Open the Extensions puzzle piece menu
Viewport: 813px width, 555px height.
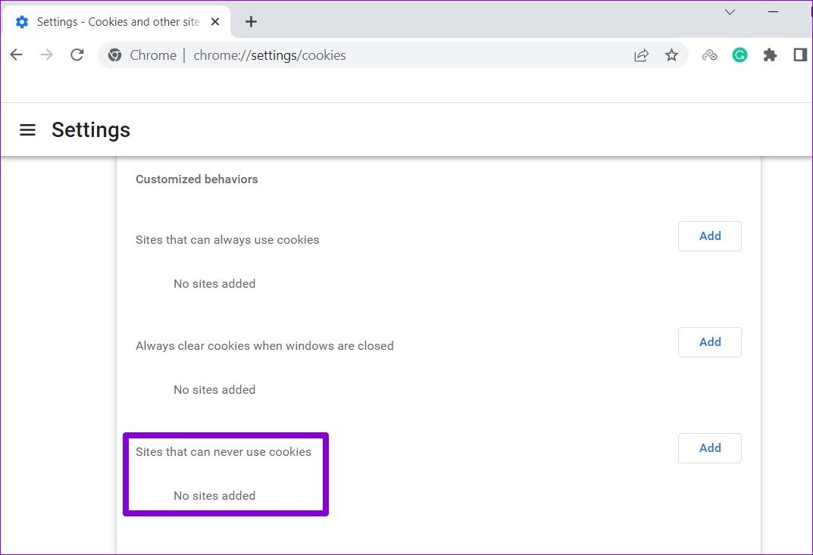tap(770, 55)
